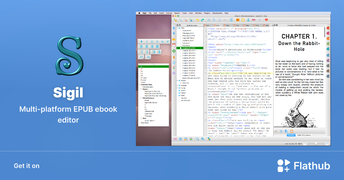Collapse the Text folder in Book Browser
This screenshot has height=180, width=344.
(x=178, y=28)
